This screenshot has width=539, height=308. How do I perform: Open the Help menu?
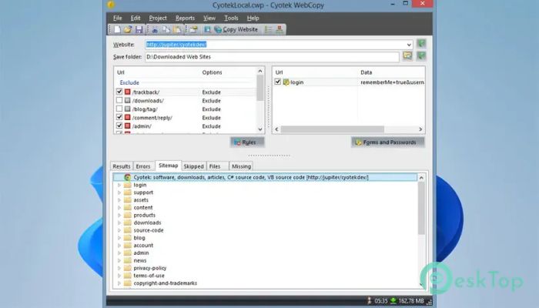(x=253, y=18)
